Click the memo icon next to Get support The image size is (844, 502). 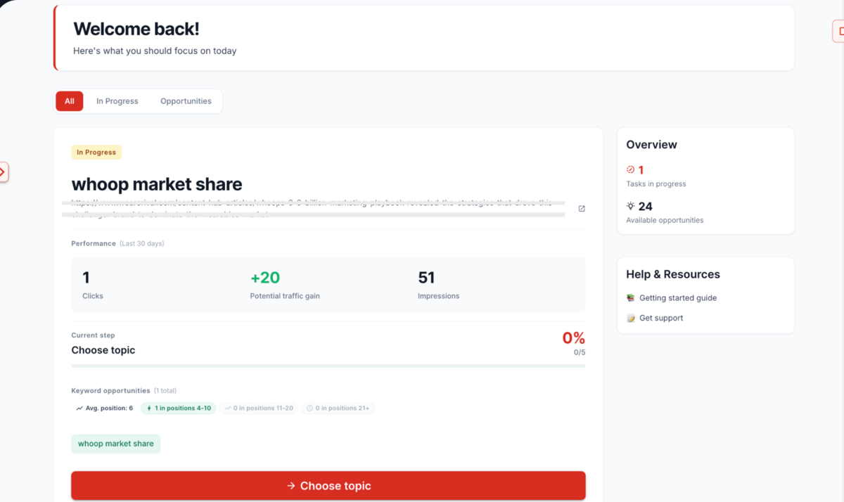631,318
